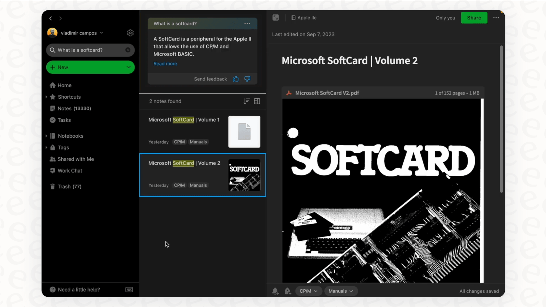The image size is (546, 307).
Task: Open the Manuals tag dropdown
Action: (x=341, y=291)
